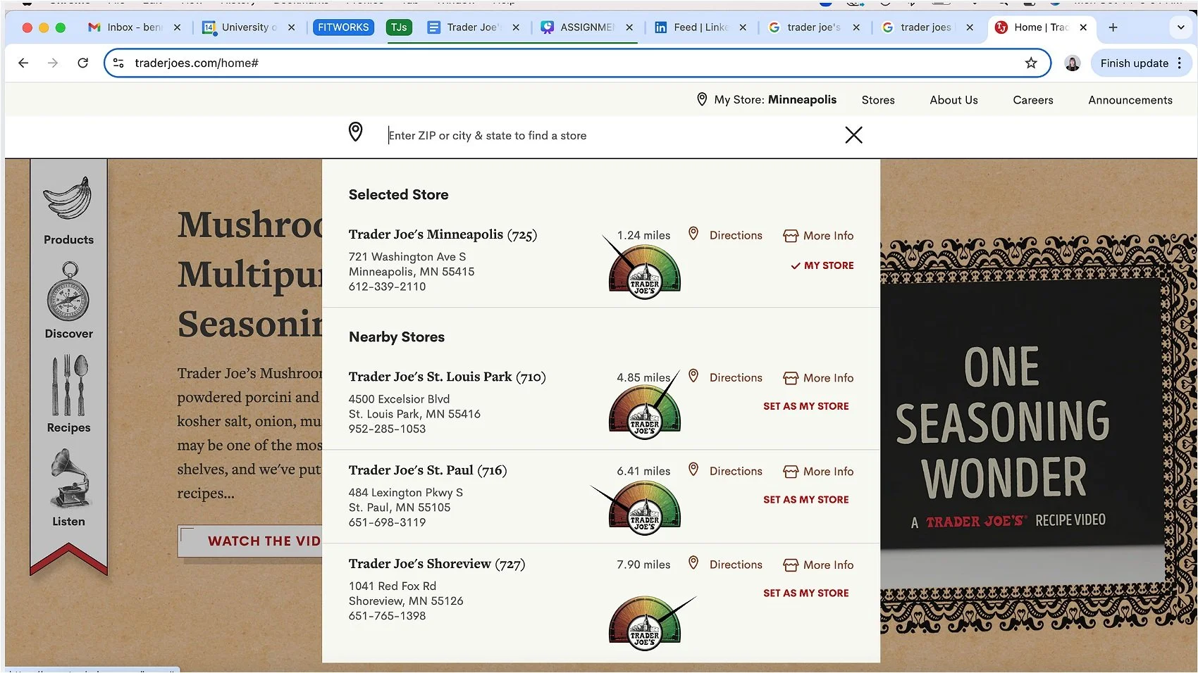Open the Announcements nav link

(1130, 100)
